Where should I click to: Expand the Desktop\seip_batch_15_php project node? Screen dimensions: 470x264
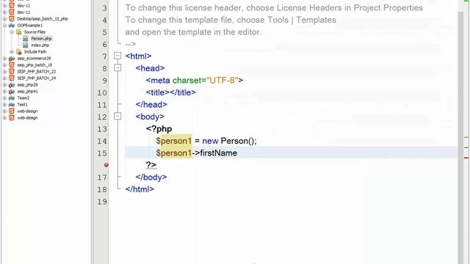point(5,19)
